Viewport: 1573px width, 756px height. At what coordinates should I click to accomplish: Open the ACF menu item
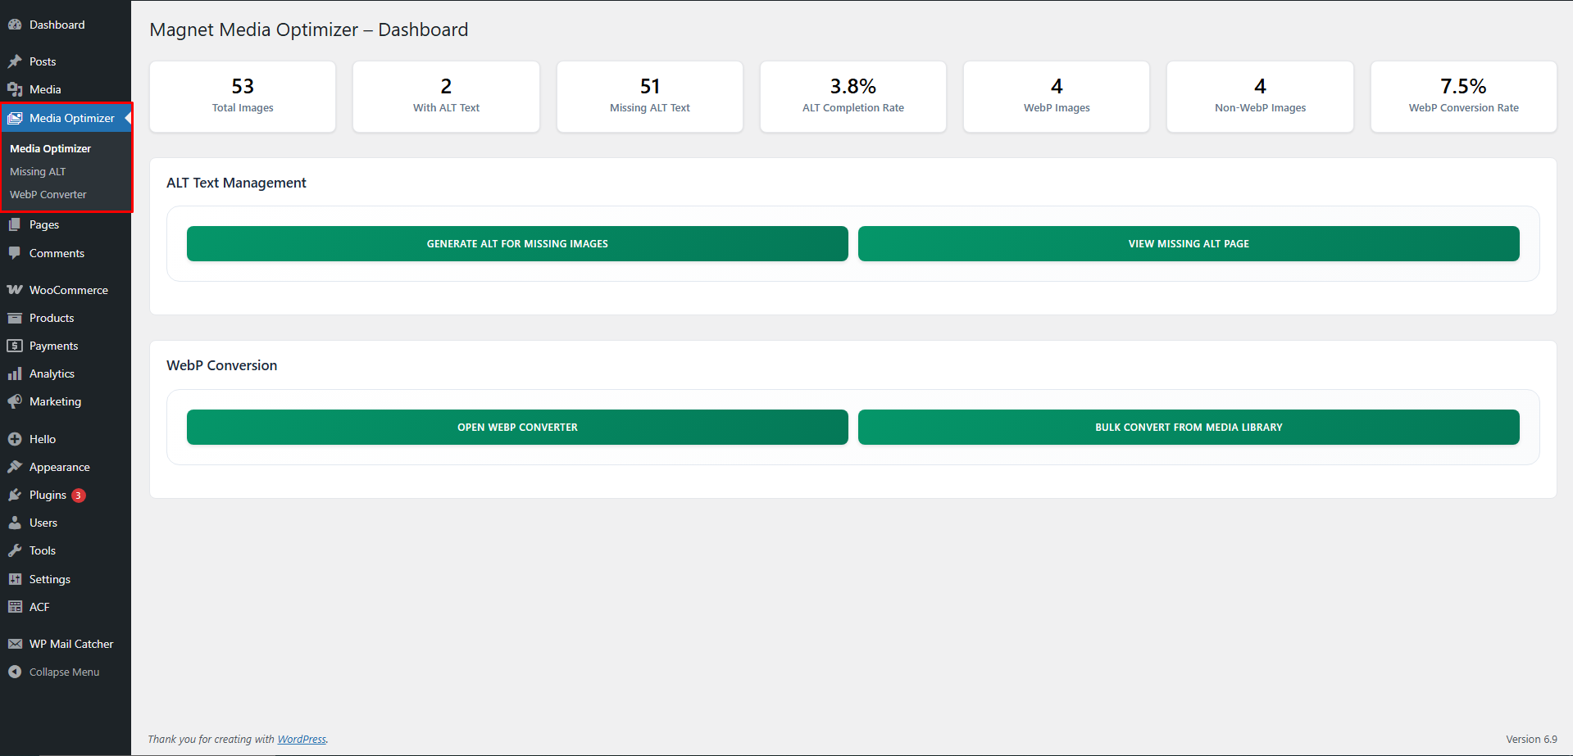point(66,607)
